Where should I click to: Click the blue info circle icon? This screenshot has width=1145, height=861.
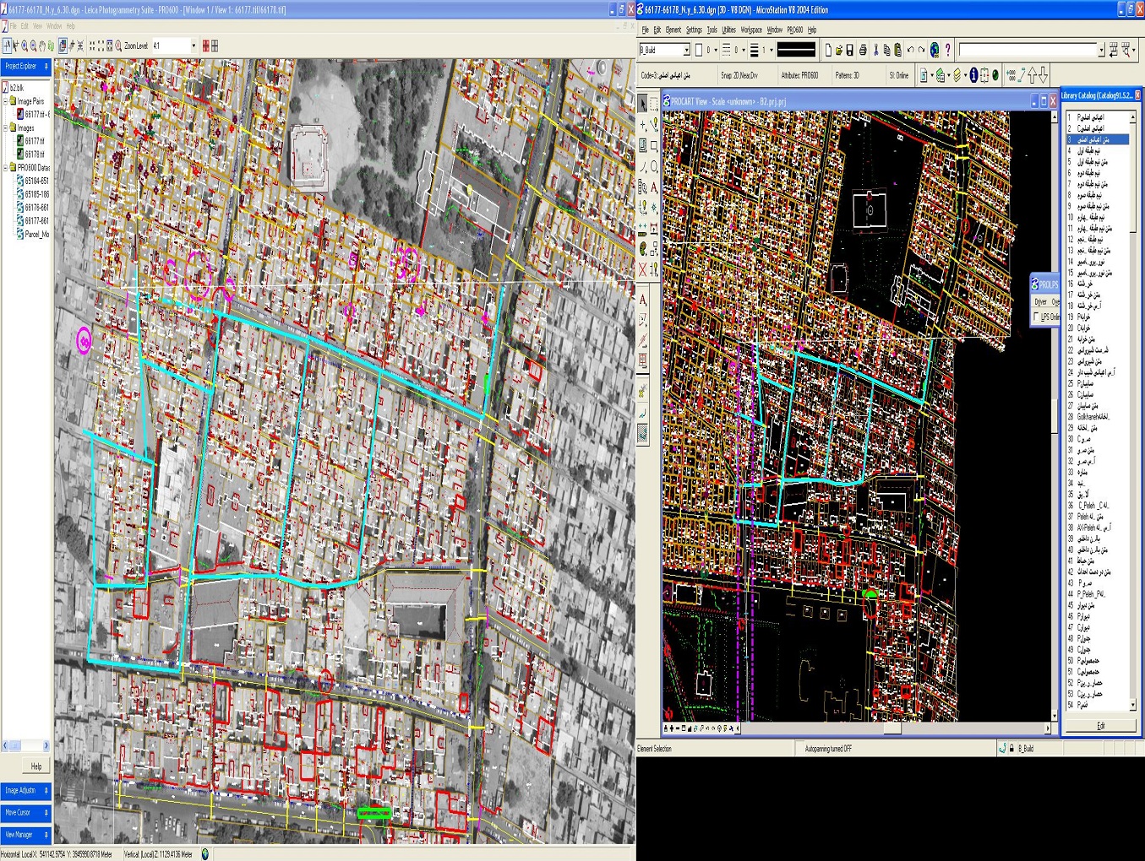(x=973, y=75)
